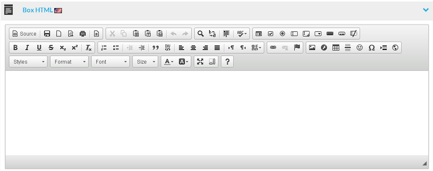Open the text color picker
The image size is (433, 171).
(x=169, y=62)
